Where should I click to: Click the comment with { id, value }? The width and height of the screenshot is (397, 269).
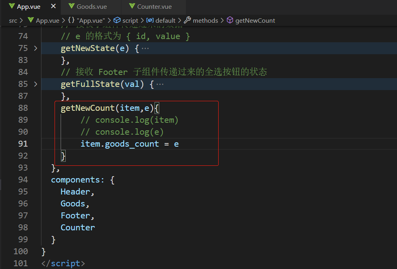(x=125, y=36)
